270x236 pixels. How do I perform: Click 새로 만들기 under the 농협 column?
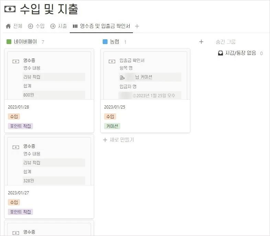coord(118,140)
